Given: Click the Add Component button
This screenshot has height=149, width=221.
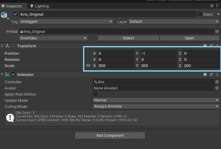Looking at the screenshot, I should (x=110, y=135).
